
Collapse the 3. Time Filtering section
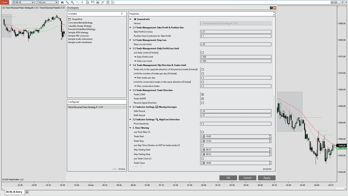[x=130, y=128]
